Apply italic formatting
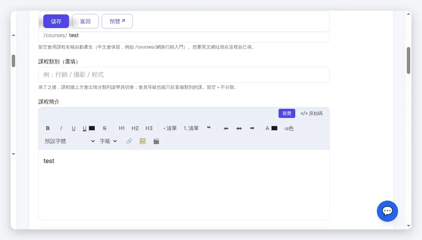The image size is (422, 240). pyautogui.click(x=61, y=128)
